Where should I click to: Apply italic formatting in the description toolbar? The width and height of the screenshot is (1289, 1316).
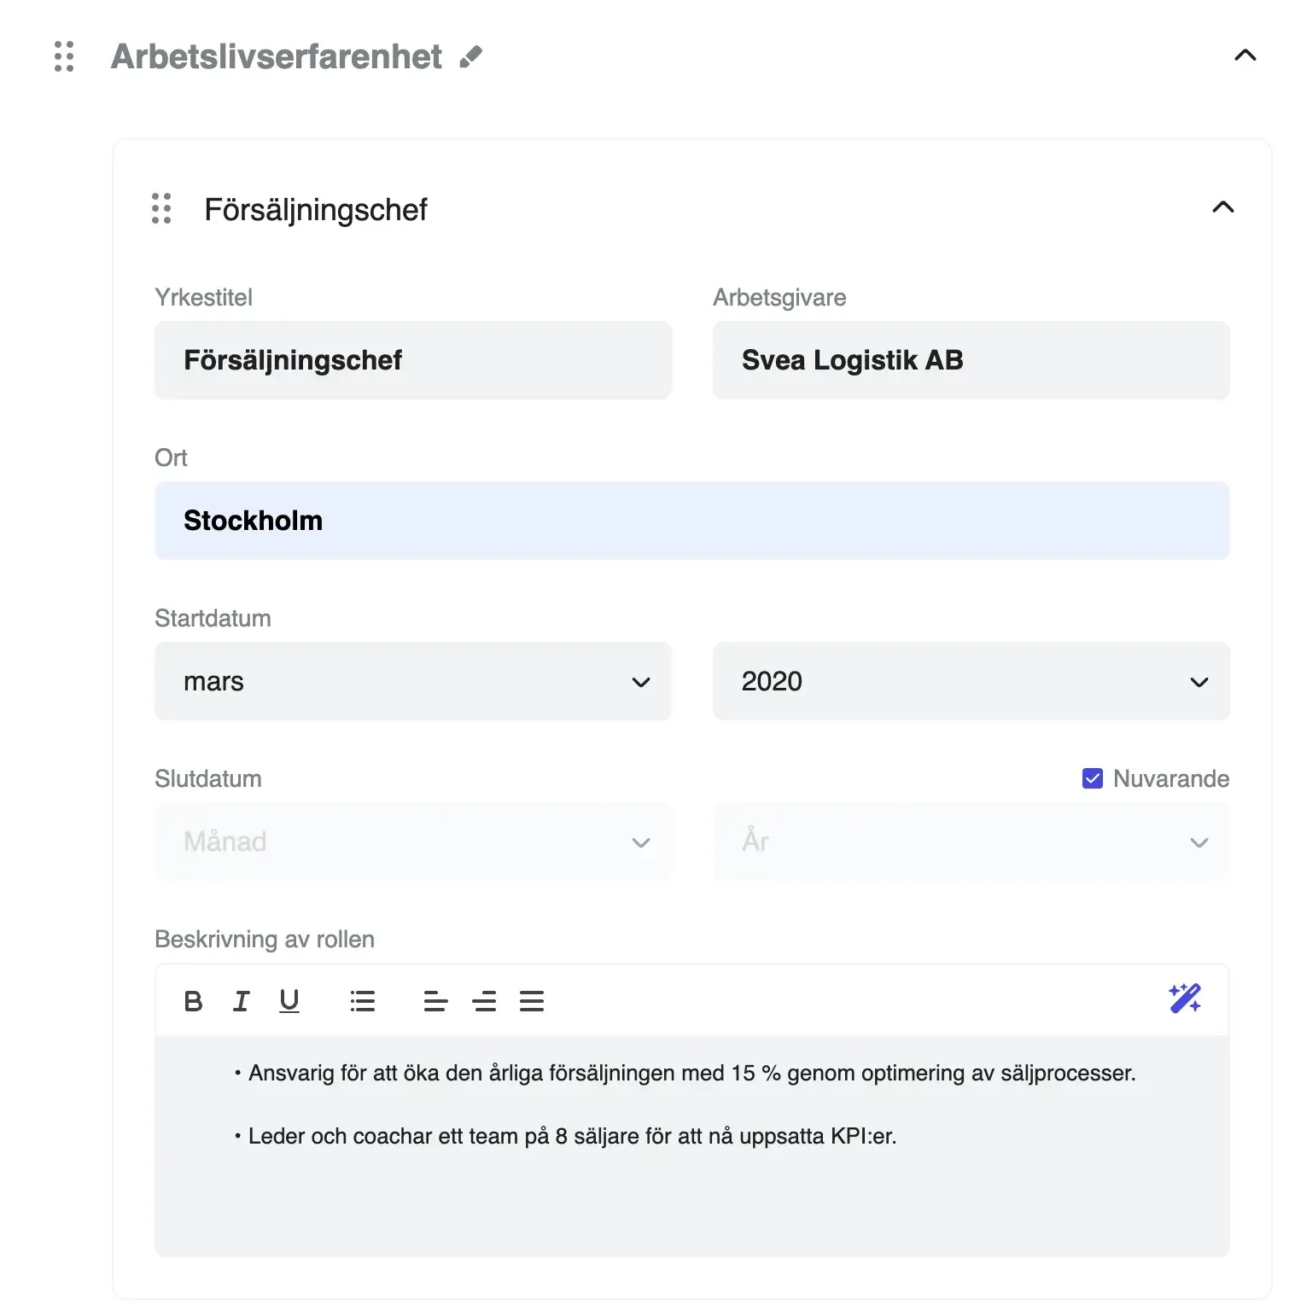[242, 1000]
